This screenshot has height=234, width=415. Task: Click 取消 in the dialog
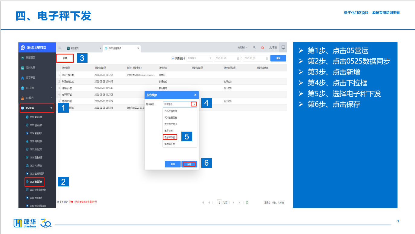(x=173, y=164)
